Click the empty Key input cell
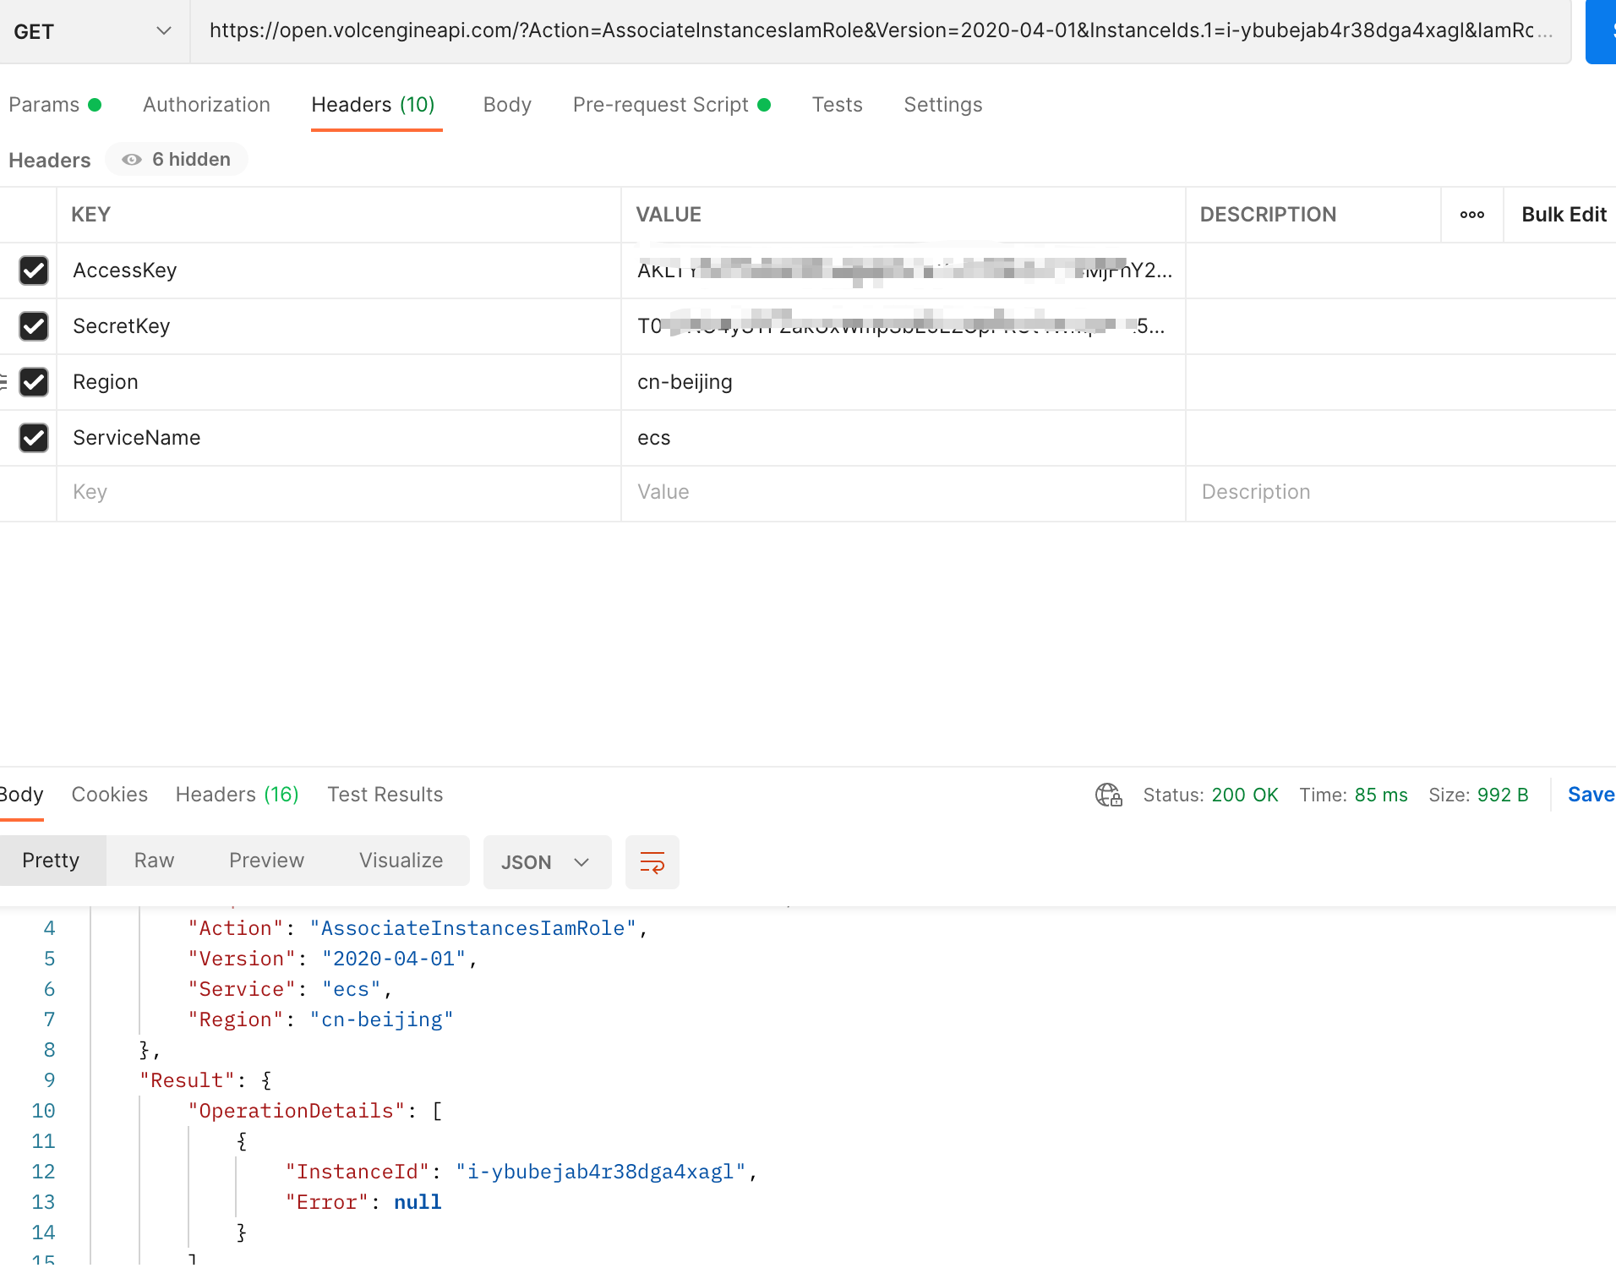1616x1268 pixels. (338, 493)
